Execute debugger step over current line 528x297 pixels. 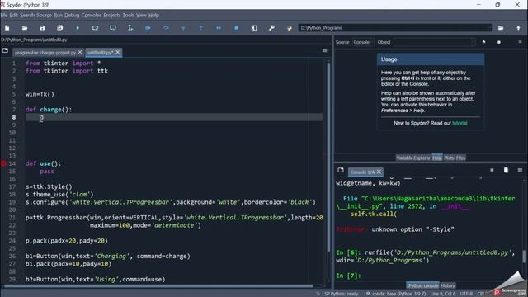[166, 28]
